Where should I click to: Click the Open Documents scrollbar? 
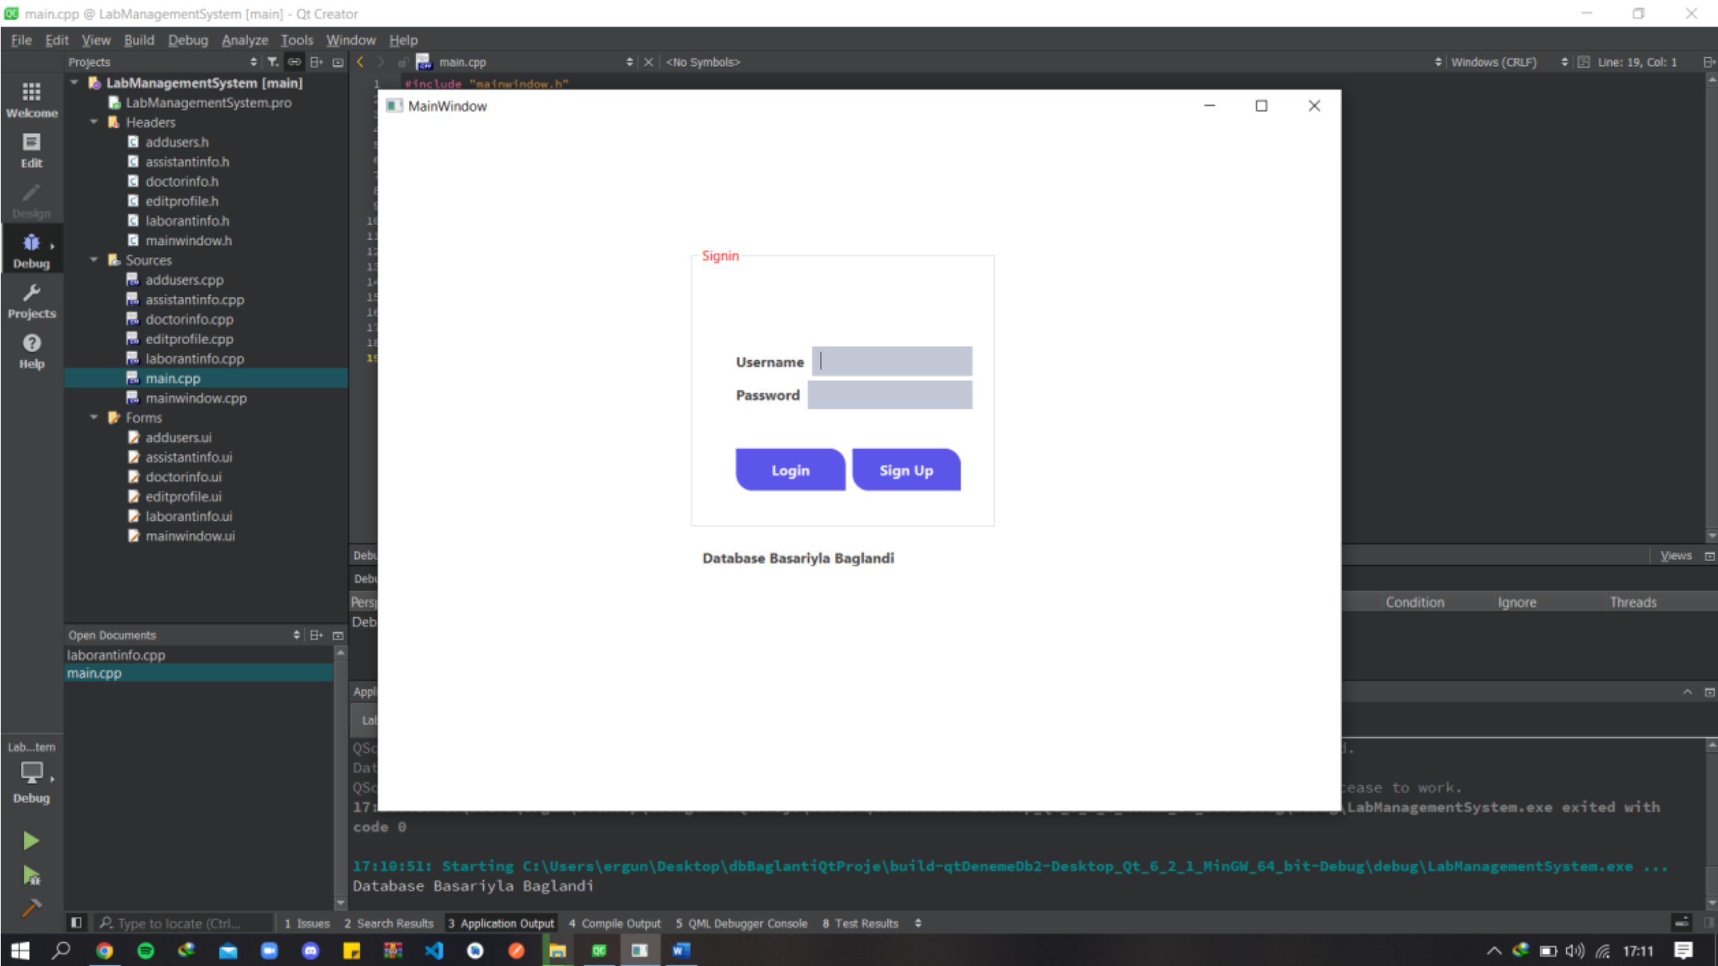340,777
